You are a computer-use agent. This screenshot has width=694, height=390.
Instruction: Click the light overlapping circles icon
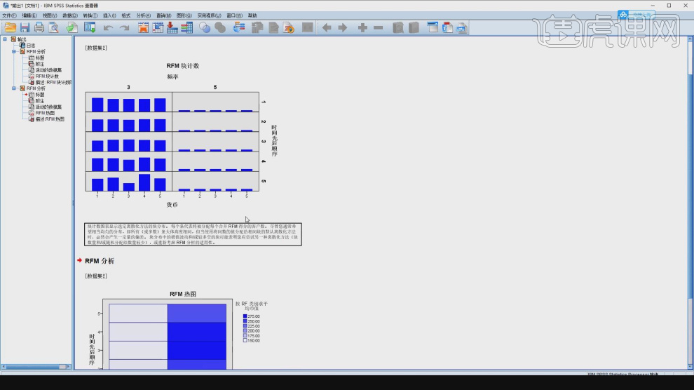[205, 27]
